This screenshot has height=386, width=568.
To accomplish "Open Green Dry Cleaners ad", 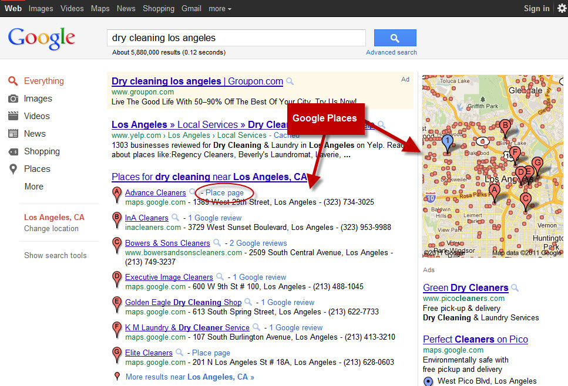I will (x=465, y=288).
